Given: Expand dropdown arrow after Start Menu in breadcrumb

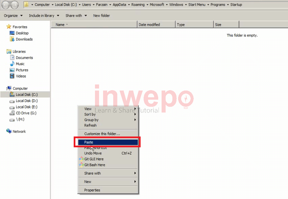Looking at the screenshot, I should pyautogui.click(x=208, y=5).
